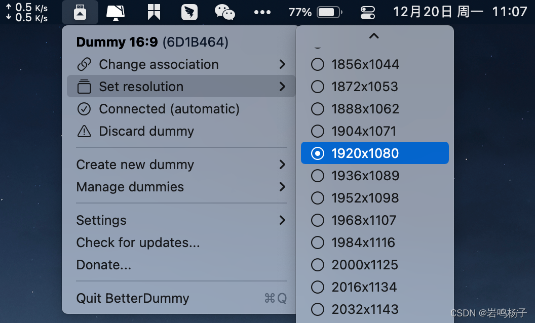Pick the 1984x1116 resolution option
The height and width of the screenshot is (323, 535).
(x=374, y=242)
